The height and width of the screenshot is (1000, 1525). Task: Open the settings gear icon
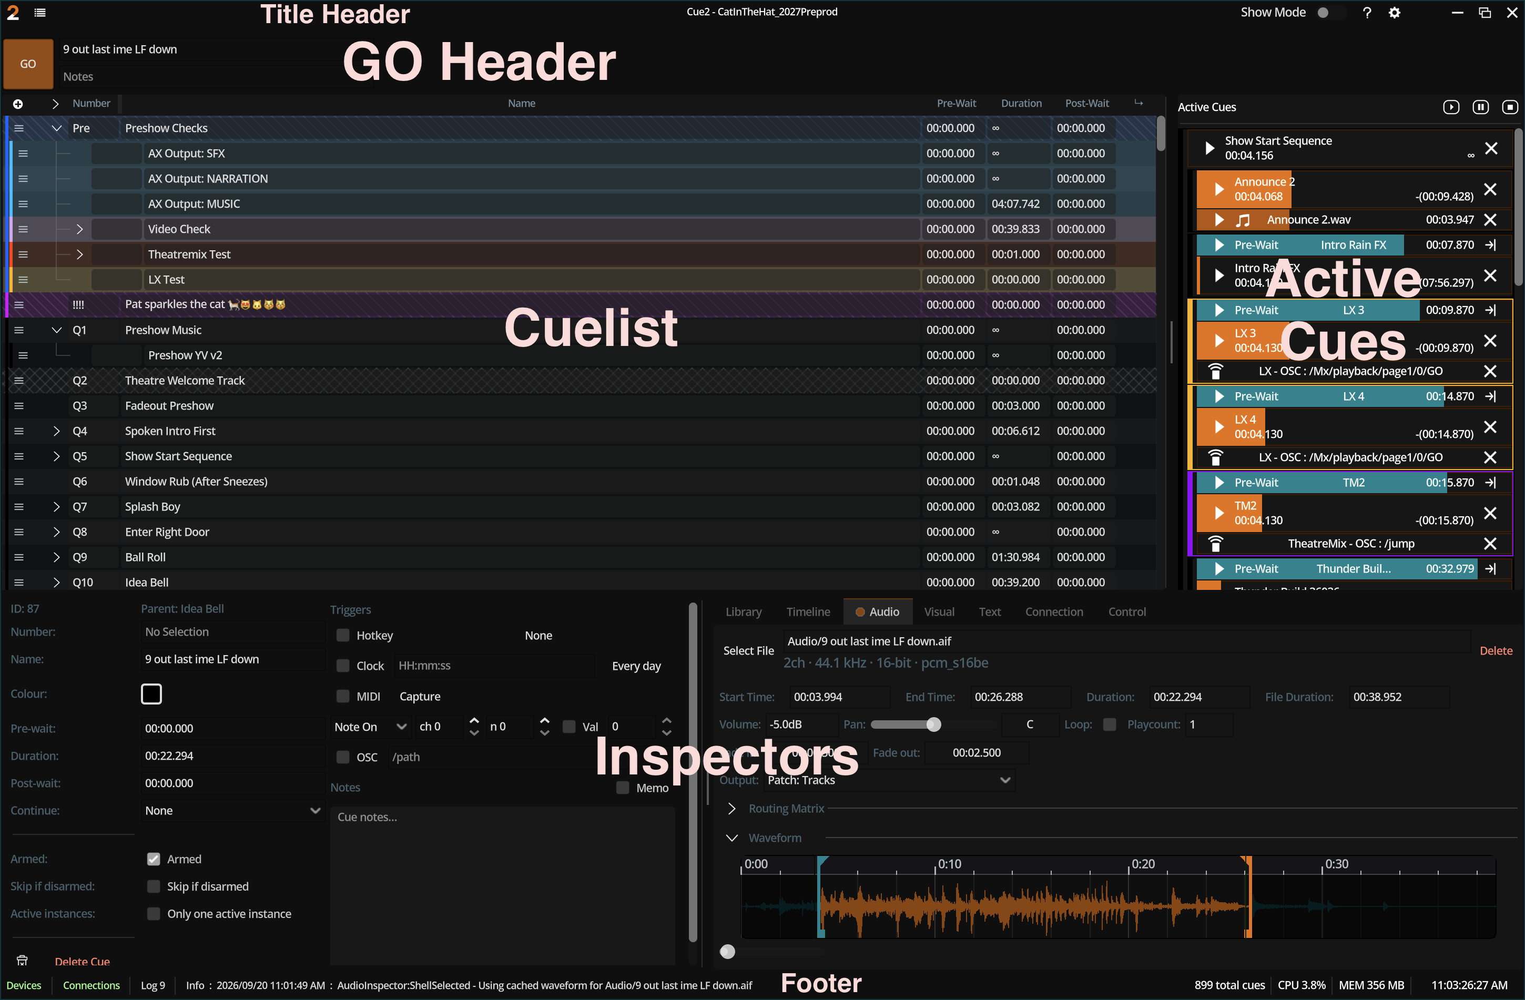[1394, 12]
